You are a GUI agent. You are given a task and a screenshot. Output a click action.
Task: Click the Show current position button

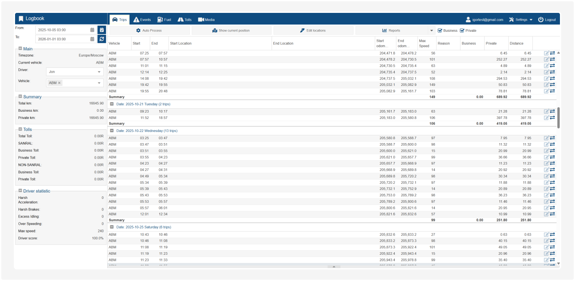231,31
